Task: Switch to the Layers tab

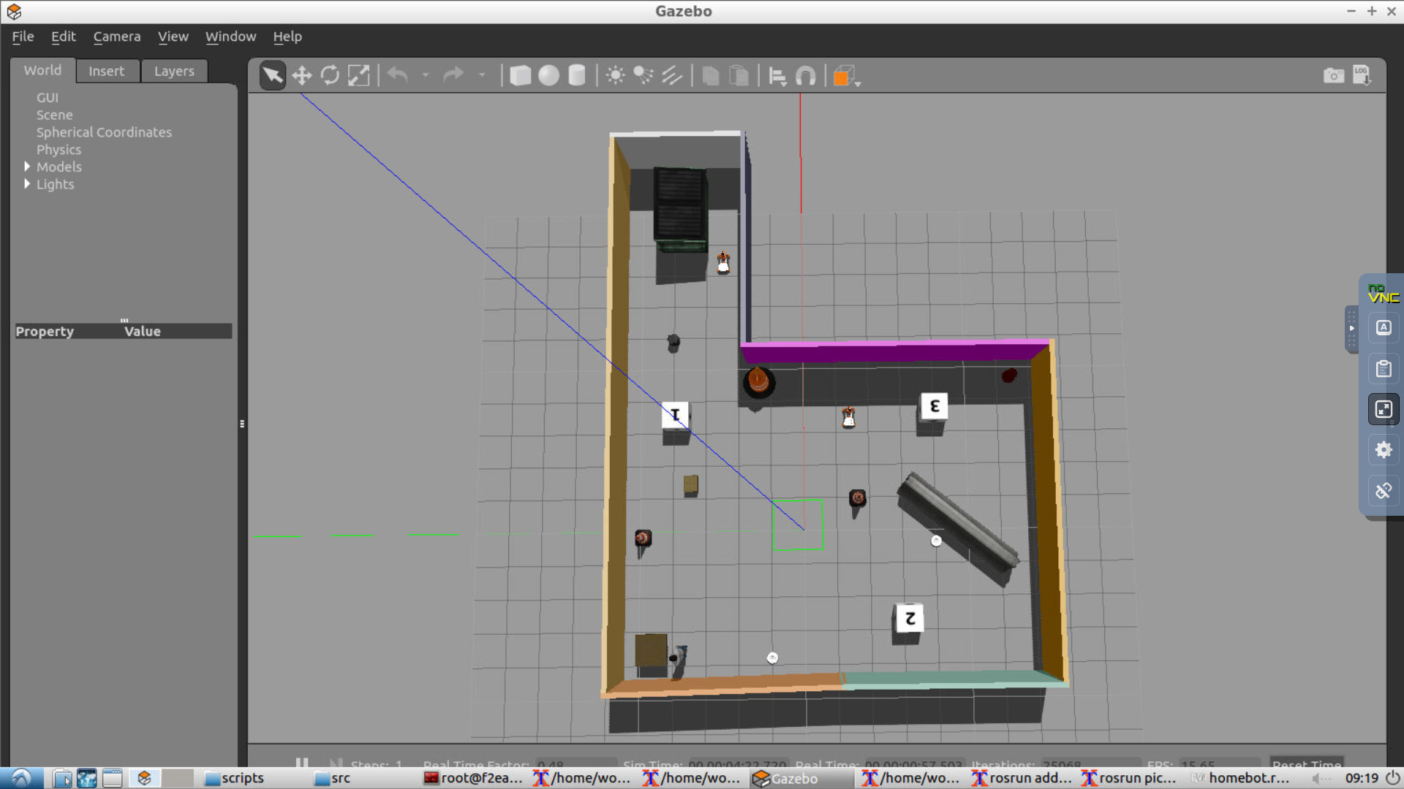Action: [174, 71]
